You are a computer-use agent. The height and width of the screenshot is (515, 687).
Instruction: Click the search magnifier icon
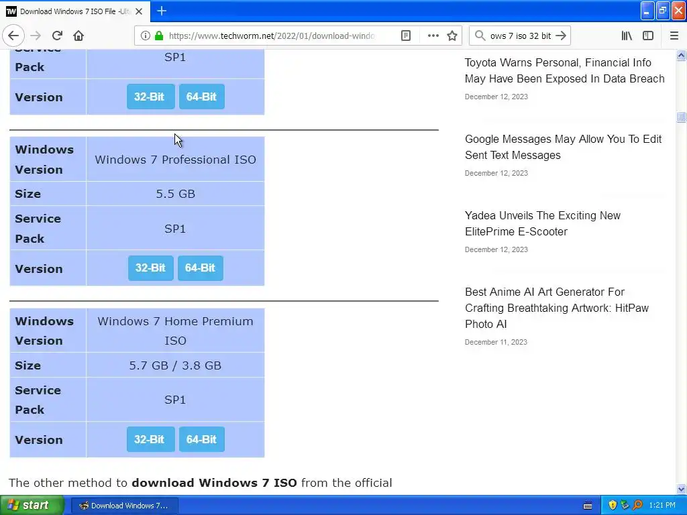point(480,36)
